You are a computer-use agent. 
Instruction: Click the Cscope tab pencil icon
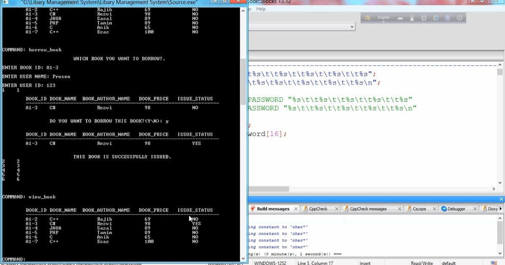point(409,209)
